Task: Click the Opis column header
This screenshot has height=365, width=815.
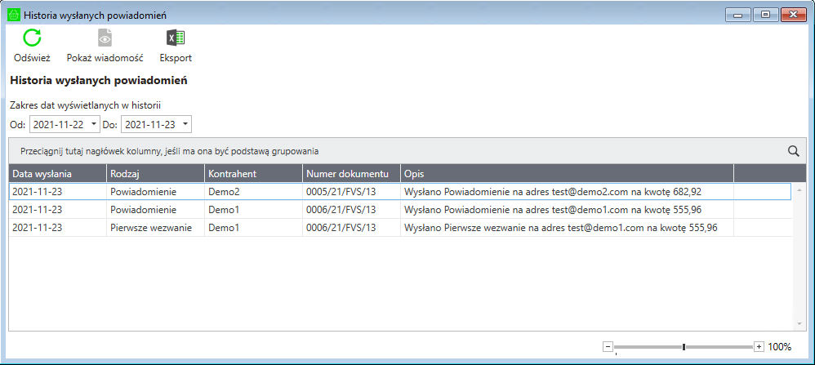Action: (x=566, y=174)
